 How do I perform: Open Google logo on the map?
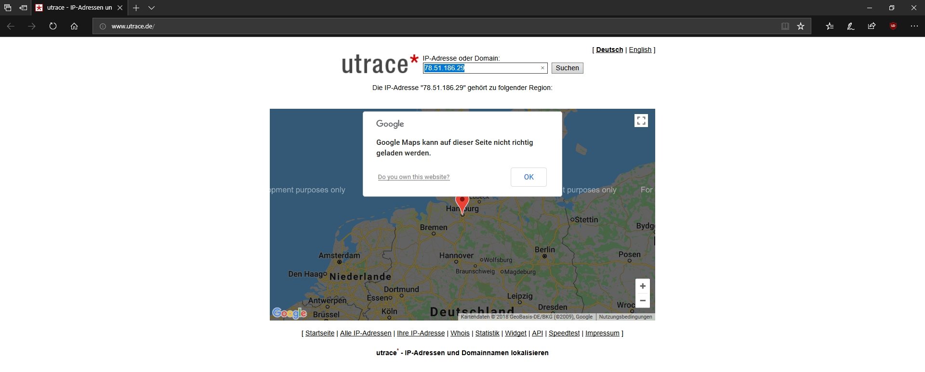[x=290, y=313]
